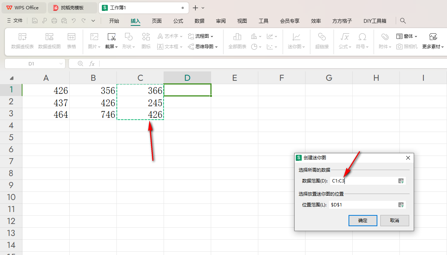Redo the last action

point(83,21)
